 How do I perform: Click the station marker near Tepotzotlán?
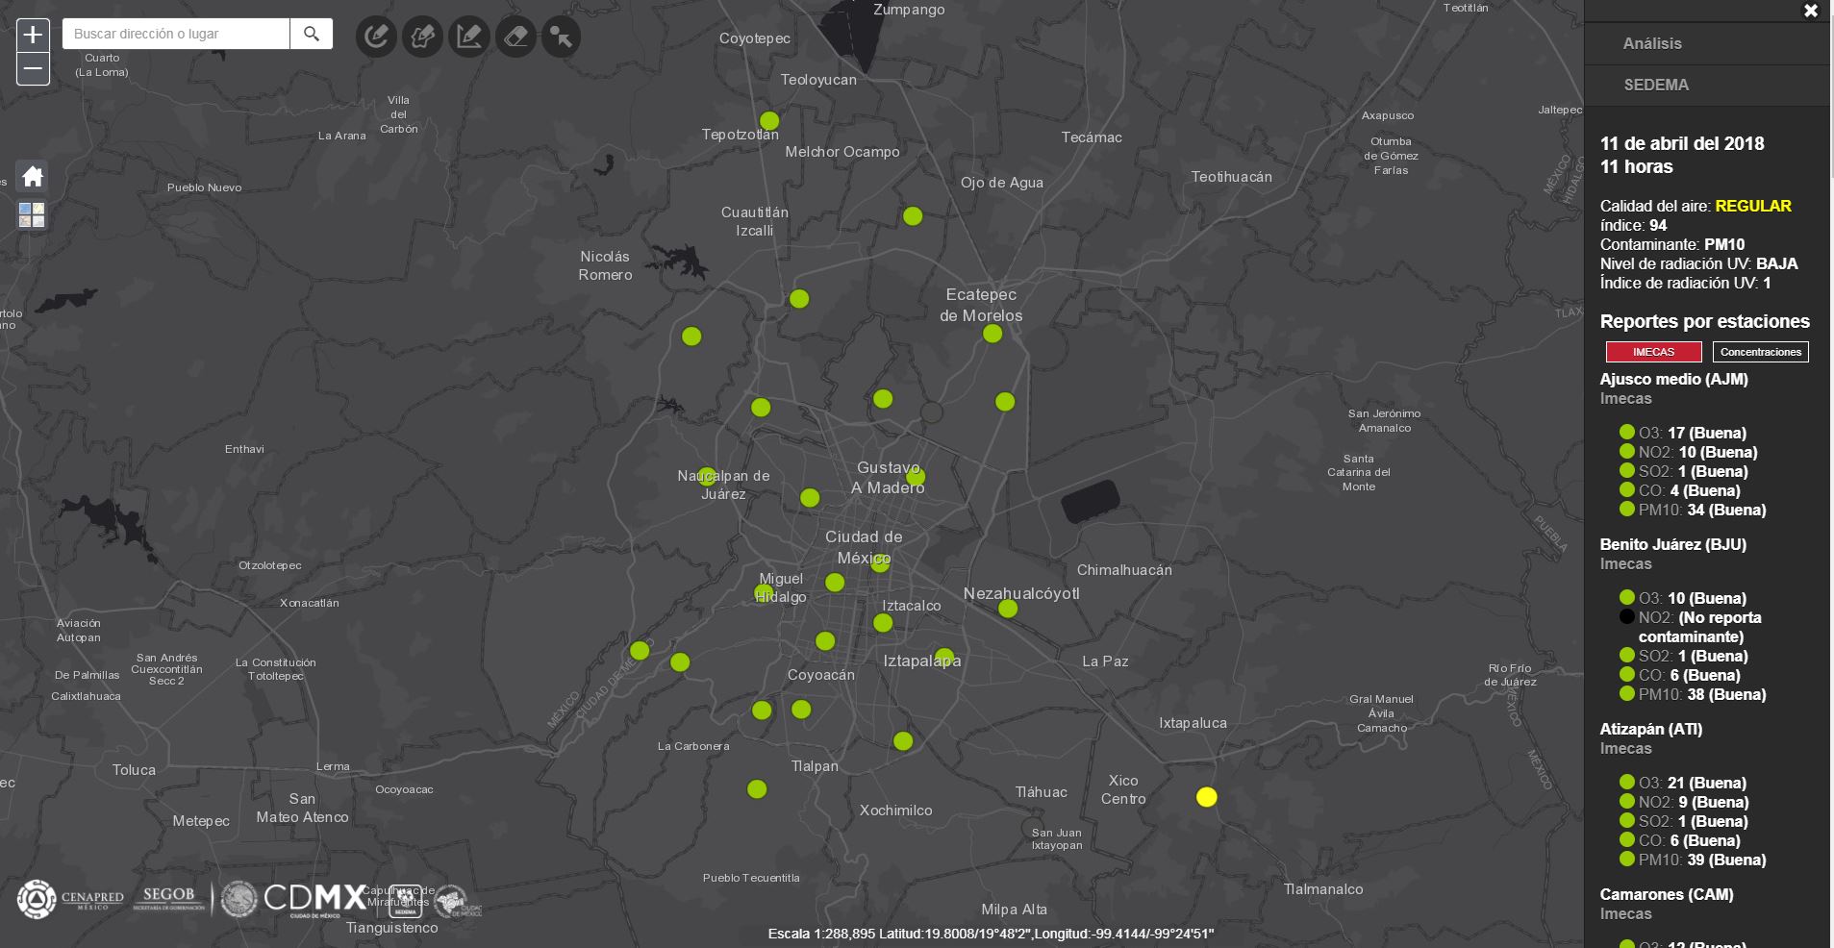769,120
